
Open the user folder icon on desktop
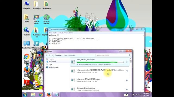pos(27,18)
